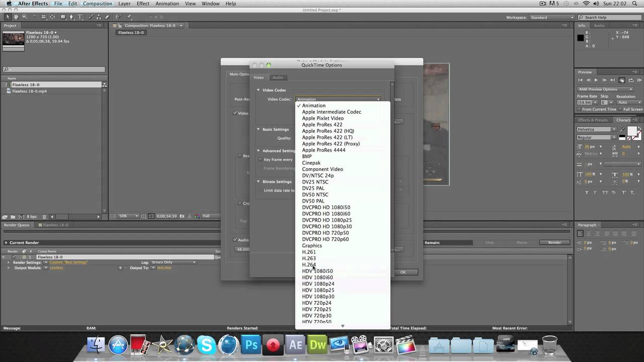This screenshot has width=644, height=362.
Task: Open the Regular font style dropdown
Action: 597,137
